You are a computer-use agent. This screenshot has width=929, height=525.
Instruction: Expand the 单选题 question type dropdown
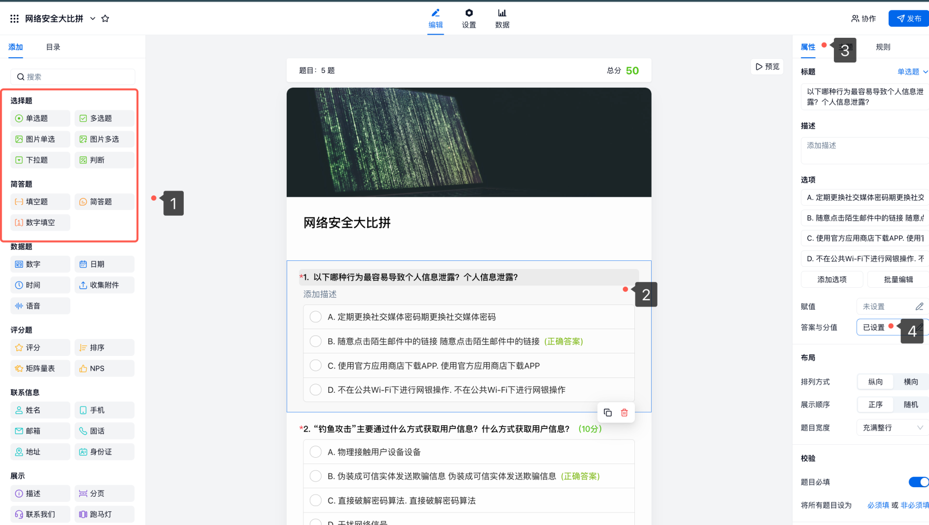pos(912,72)
